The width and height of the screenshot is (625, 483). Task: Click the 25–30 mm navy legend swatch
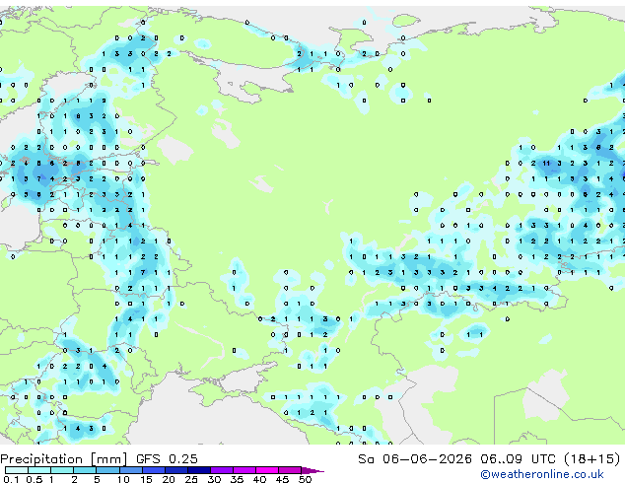(x=199, y=470)
